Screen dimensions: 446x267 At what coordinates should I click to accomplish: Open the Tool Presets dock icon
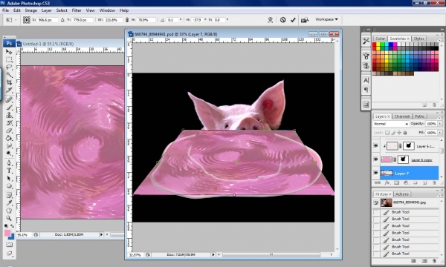point(366,41)
